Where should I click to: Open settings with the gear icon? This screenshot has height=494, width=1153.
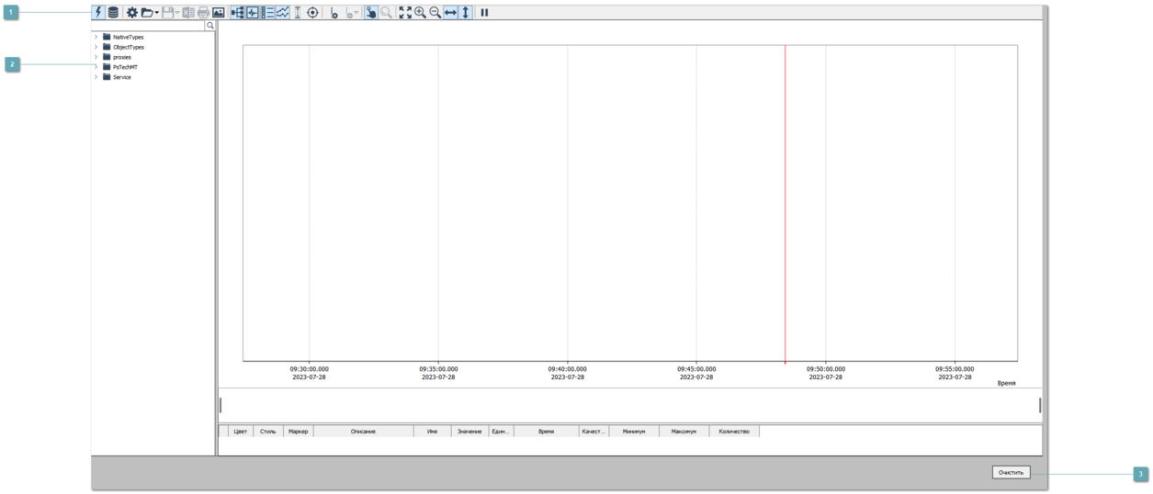point(132,13)
